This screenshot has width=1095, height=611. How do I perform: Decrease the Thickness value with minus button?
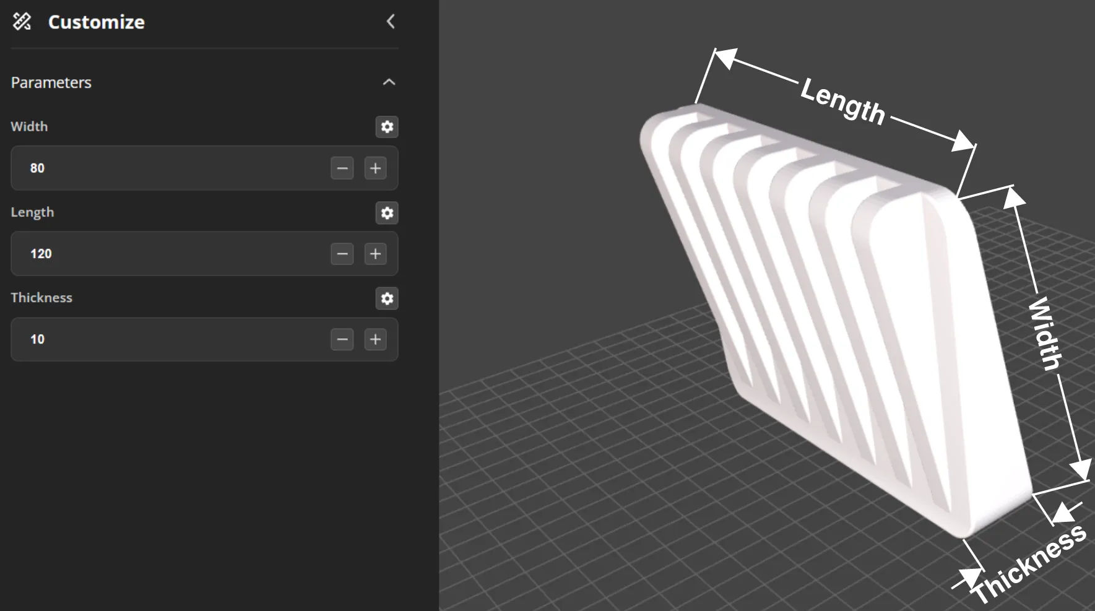[342, 339]
